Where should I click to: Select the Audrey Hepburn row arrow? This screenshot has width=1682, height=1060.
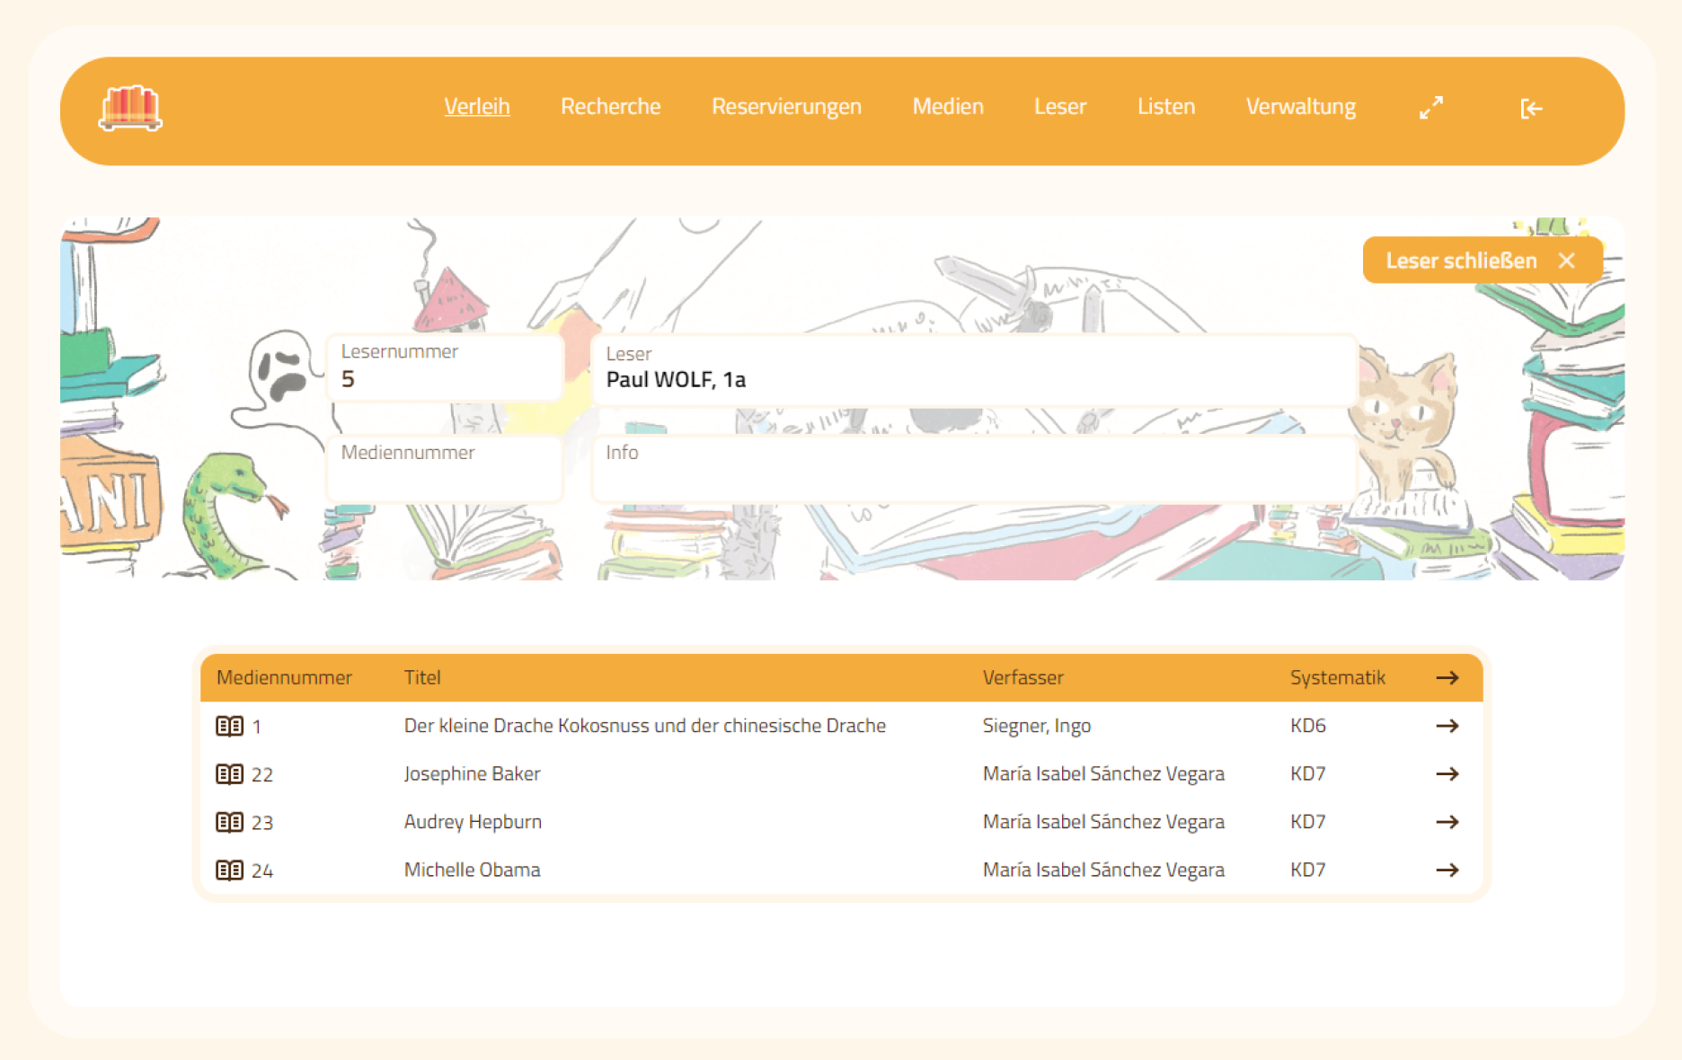click(x=1447, y=822)
